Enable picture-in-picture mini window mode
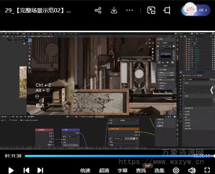215x174 pixels. pos(151,10)
